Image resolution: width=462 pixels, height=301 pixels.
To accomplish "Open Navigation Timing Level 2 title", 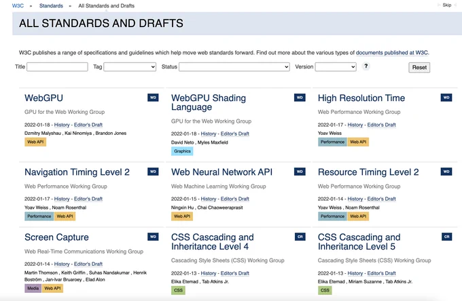I will 77,172.
